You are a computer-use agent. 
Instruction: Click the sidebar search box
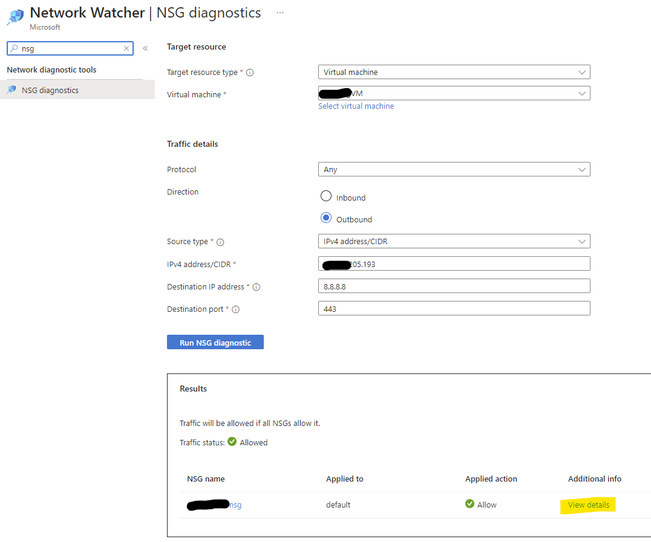70,48
